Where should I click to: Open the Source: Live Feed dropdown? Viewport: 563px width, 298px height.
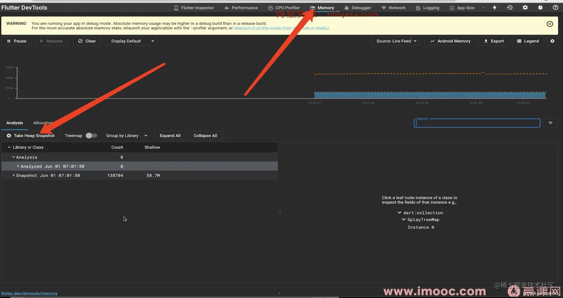(395, 41)
